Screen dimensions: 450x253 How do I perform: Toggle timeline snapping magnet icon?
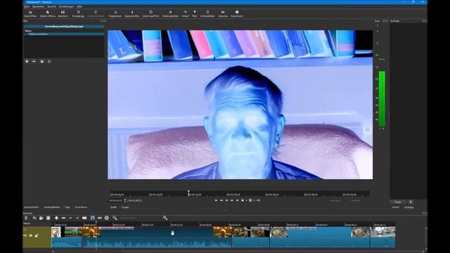click(92, 218)
